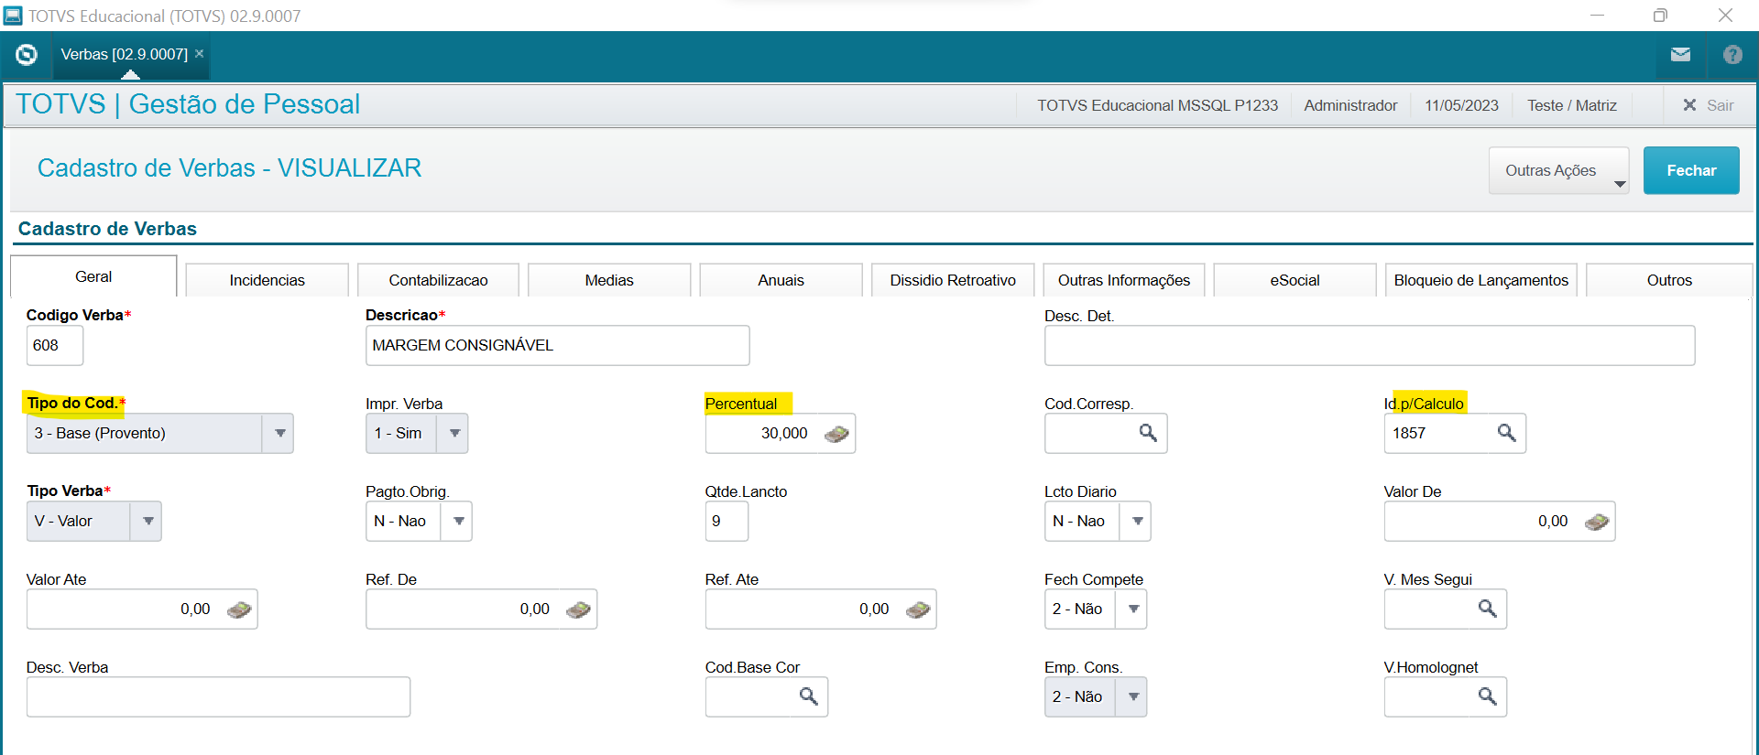Open lookup for Cod.Corresp. field
Screen dimensions: 1759x755
[1148, 433]
